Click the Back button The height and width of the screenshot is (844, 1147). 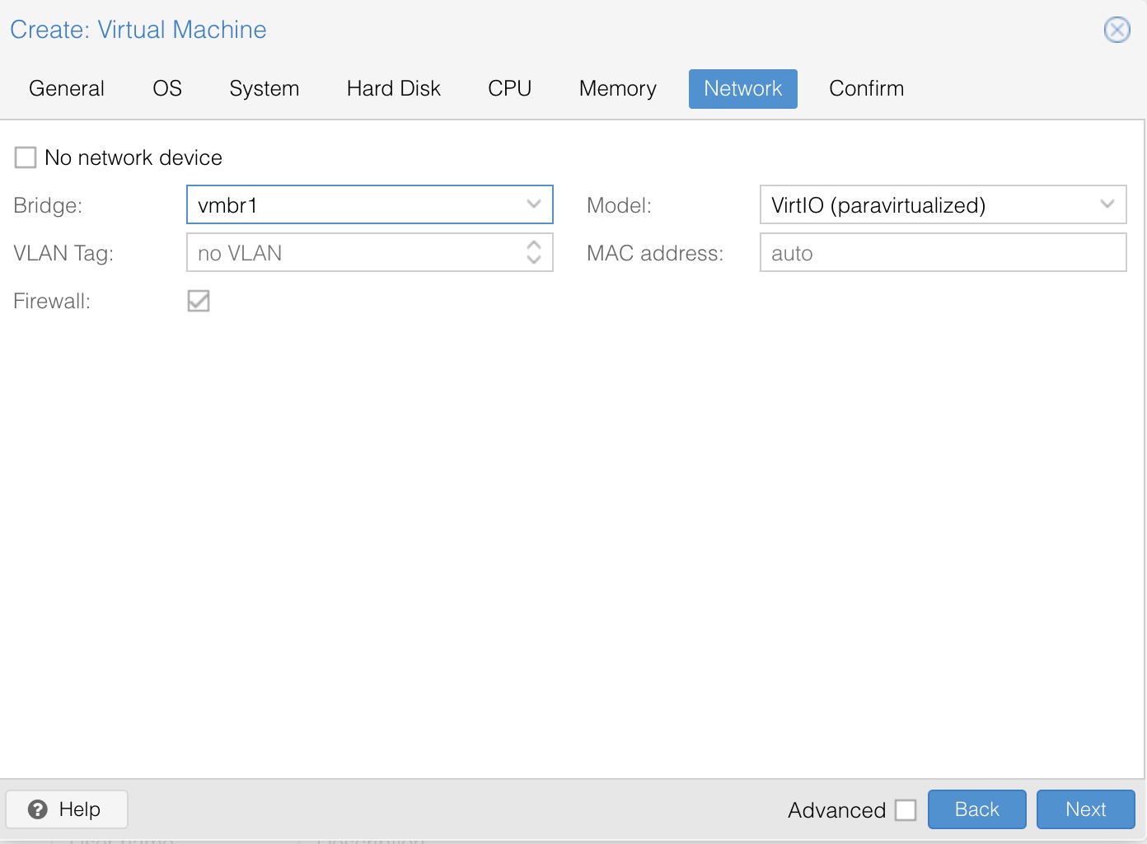[x=977, y=809]
